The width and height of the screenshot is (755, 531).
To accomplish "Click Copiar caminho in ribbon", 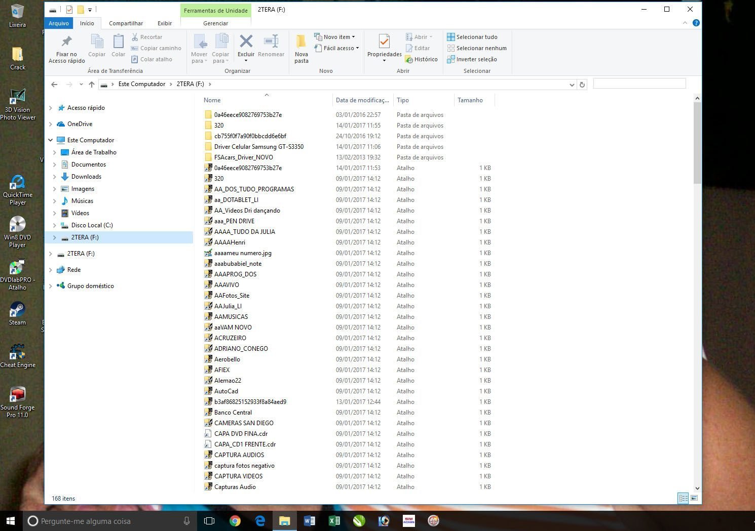I will click(156, 48).
